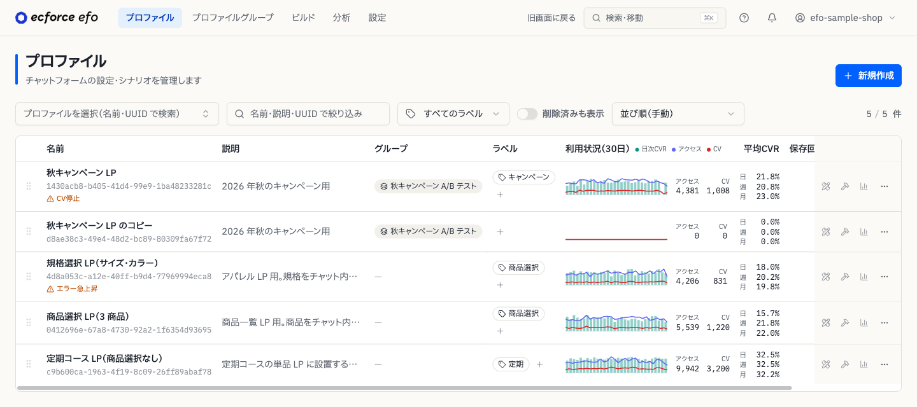Open the notifications bell
The width and height of the screenshot is (917, 407).
772,18
